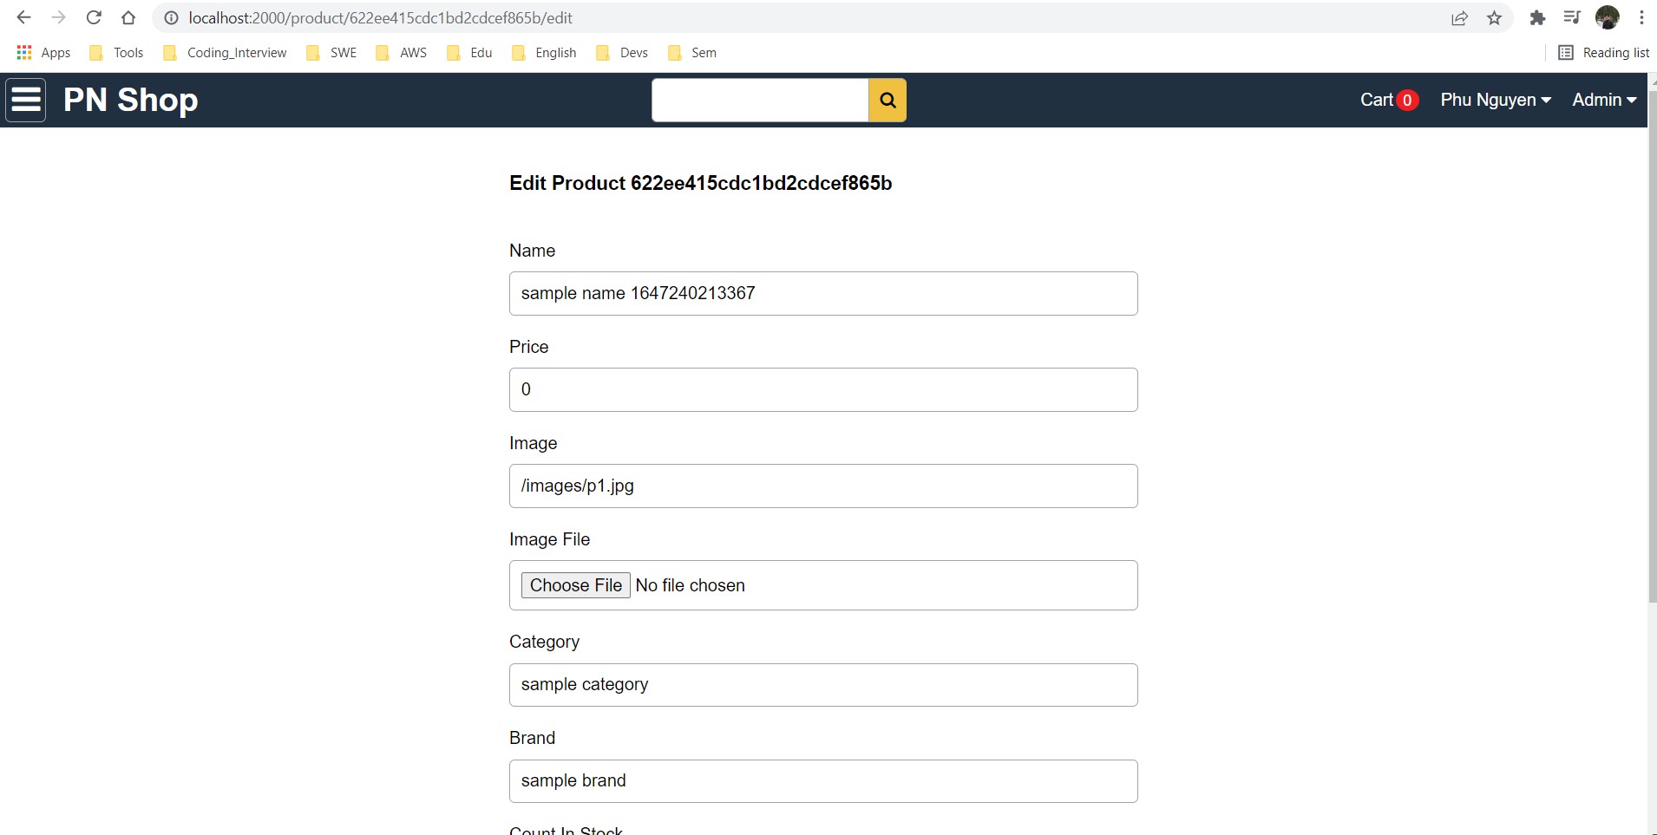This screenshot has height=835, width=1657.
Task: Open the Apps grid shortcut
Action: tap(43, 53)
